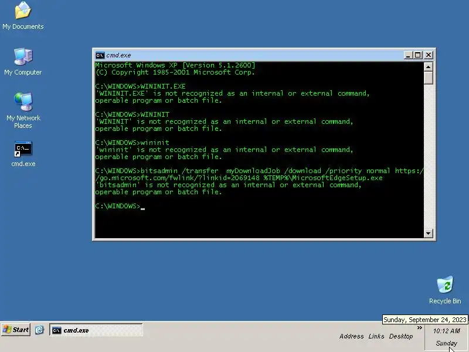Viewport: 469px width, 352px height.
Task: Click the cmd.exe scrollbar down arrow
Action: [429, 233]
